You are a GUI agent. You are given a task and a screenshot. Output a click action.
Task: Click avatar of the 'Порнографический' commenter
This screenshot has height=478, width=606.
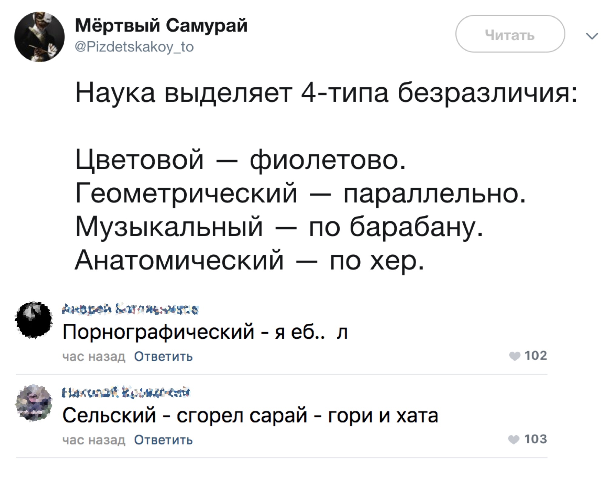click(34, 320)
